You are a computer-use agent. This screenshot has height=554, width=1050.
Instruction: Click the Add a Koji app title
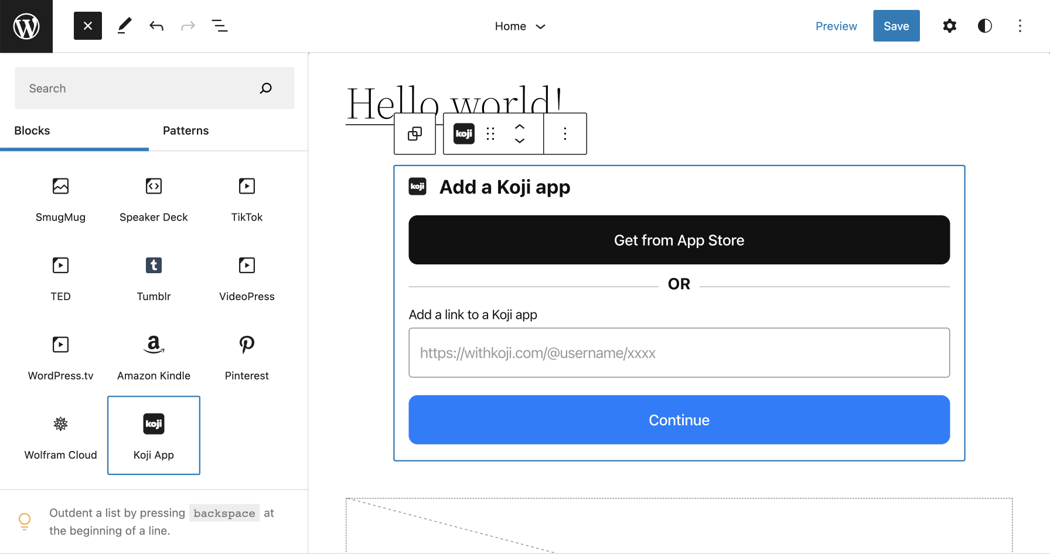504,187
